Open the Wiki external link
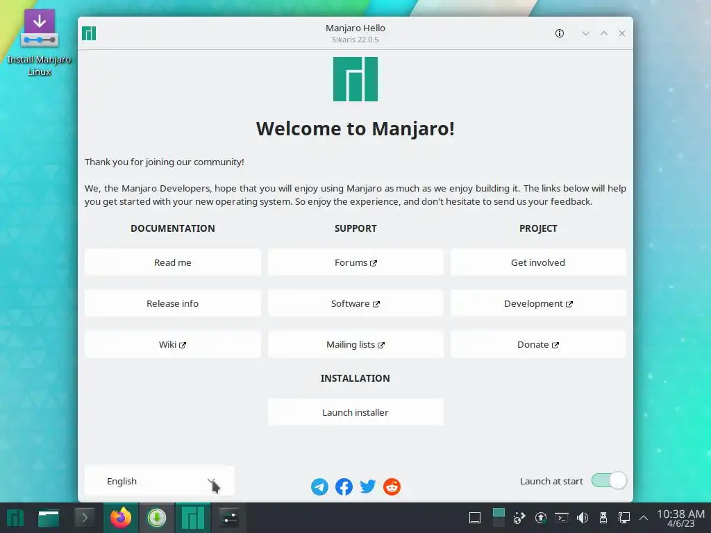Screen dimensions: 711x533 [172, 344]
